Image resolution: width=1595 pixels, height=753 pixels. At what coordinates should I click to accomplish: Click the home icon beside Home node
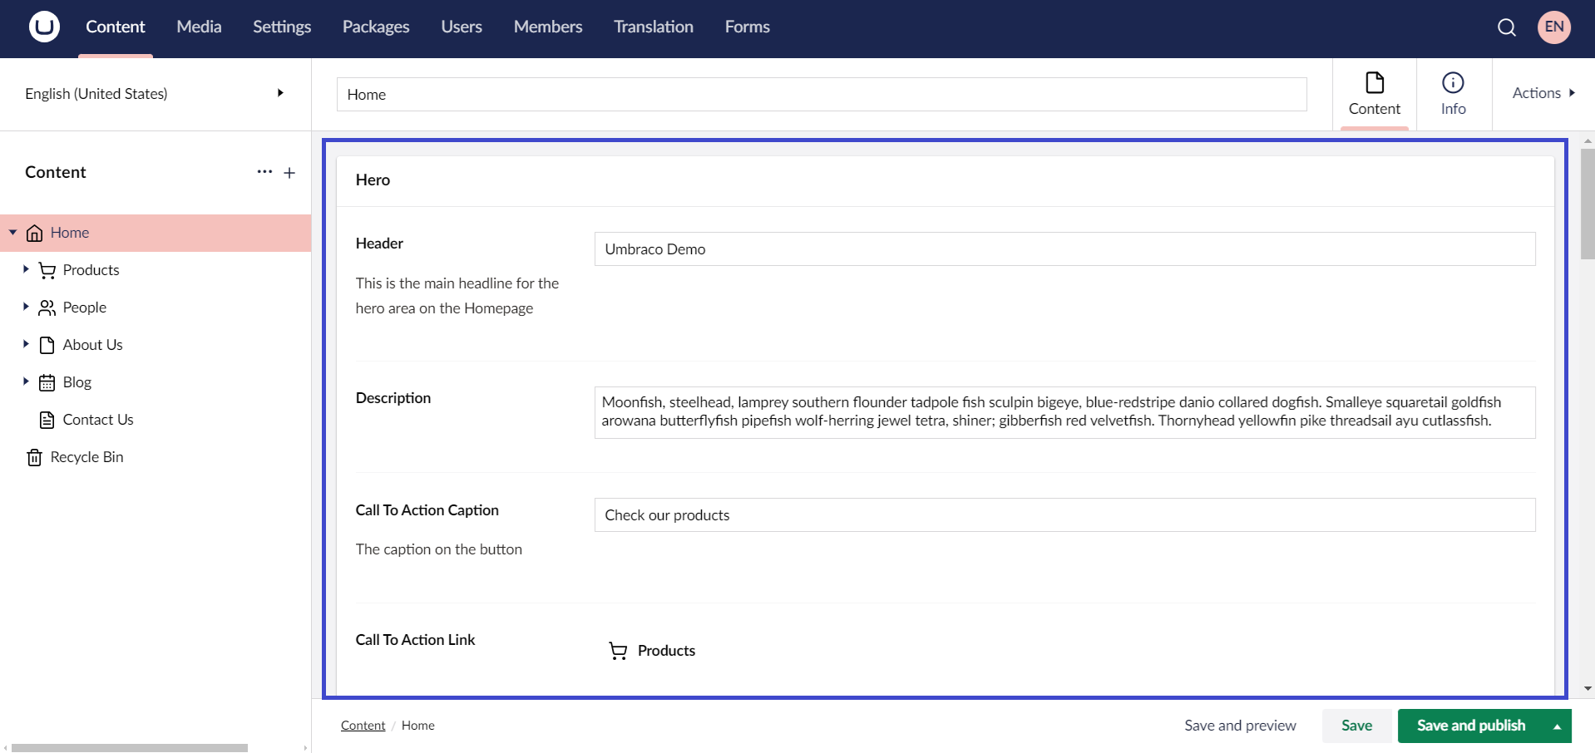click(34, 233)
